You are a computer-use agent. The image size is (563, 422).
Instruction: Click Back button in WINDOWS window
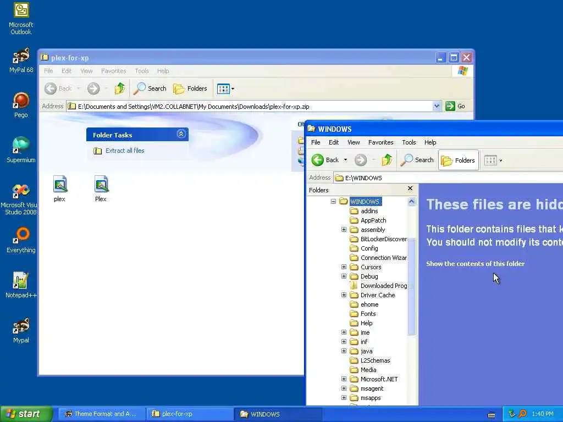coord(325,160)
